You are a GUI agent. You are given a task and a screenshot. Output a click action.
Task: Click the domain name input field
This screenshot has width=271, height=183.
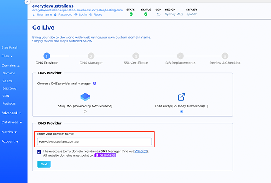tap(94, 141)
